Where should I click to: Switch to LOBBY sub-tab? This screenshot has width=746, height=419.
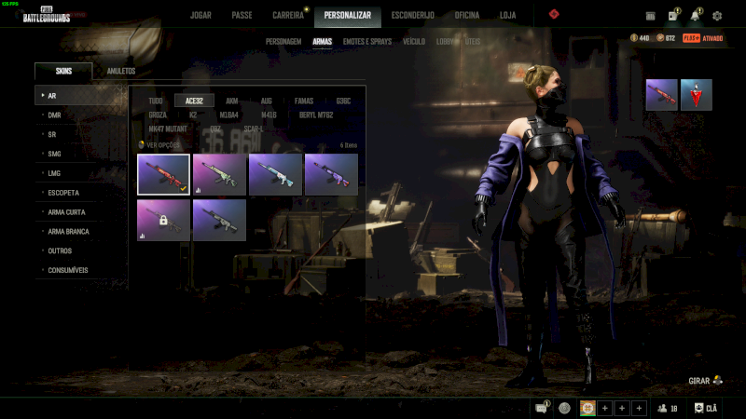click(445, 42)
